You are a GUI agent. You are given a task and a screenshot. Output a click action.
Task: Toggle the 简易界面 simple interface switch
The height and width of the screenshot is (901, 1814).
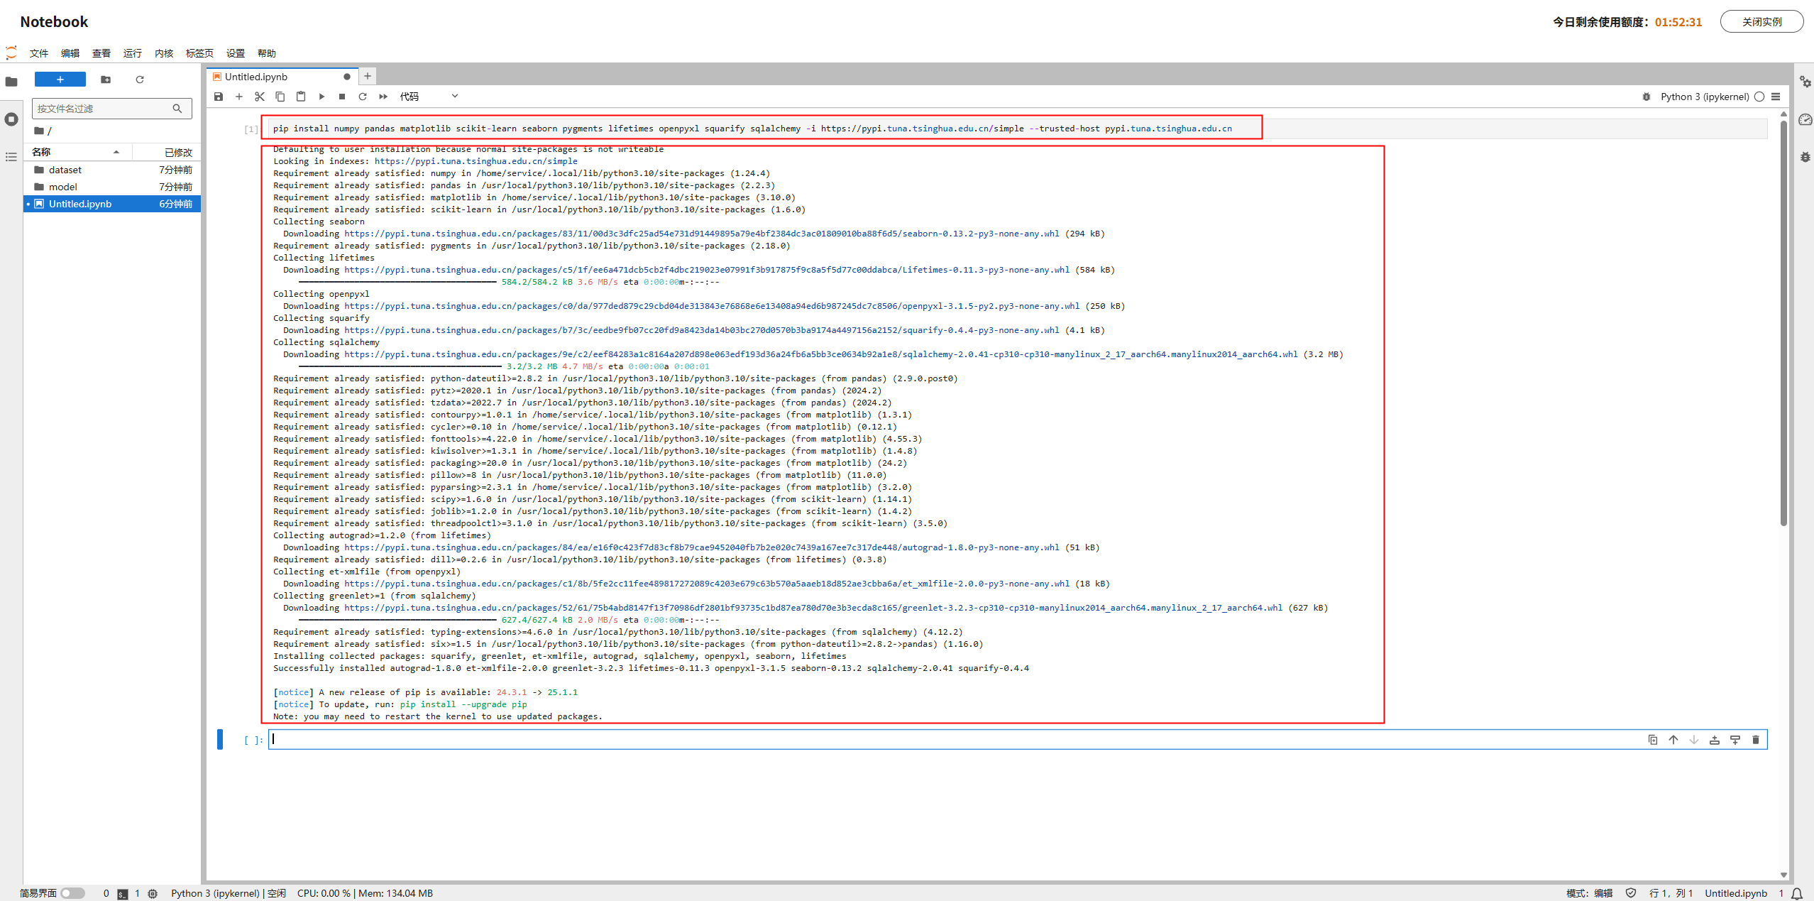(x=72, y=893)
